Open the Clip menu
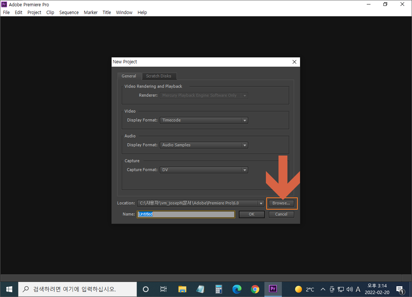This screenshot has width=412, height=297. click(x=50, y=12)
